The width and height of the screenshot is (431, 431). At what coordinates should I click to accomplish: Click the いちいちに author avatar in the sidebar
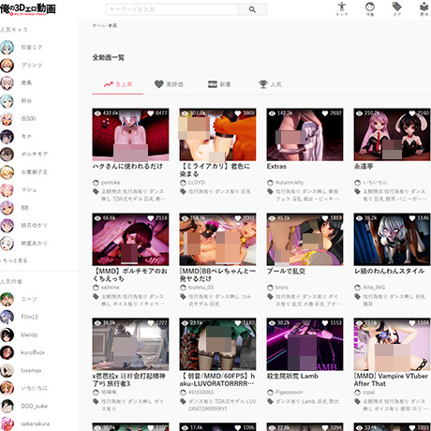(x=7, y=388)
